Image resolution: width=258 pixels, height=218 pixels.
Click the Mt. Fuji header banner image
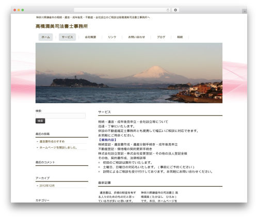(x=129, y=73)
